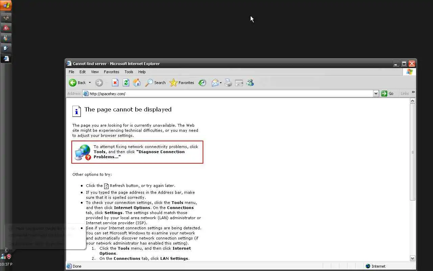Open the Back history dropdown arrow
Image resolution: width=433 pixels, height=271 pixels.
(x=90, y=83)
